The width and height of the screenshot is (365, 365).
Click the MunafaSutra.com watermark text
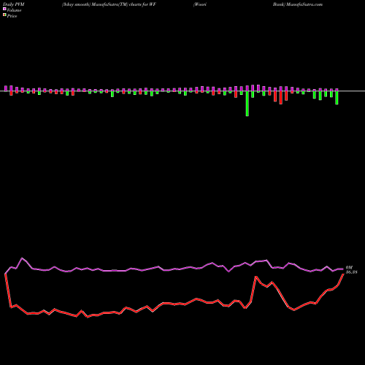click(304, 4)
